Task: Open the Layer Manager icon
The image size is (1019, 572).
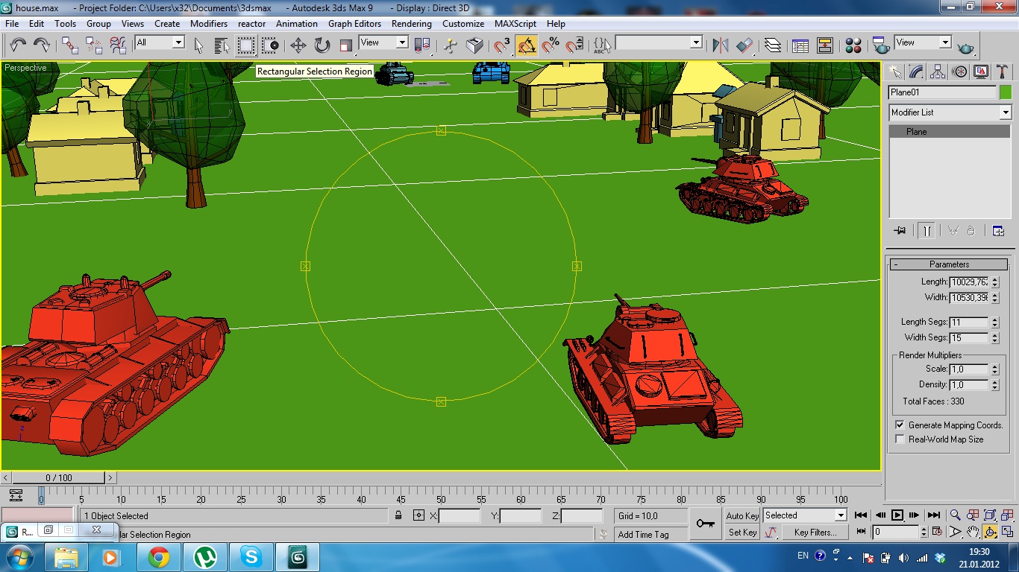Action: (773, 45)
